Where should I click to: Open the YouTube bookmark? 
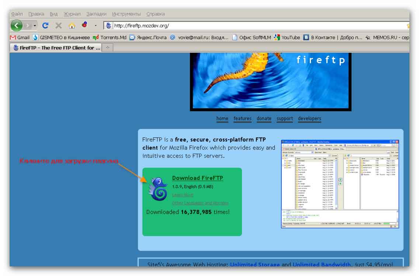pyautogui.click(x=287, y=37)
